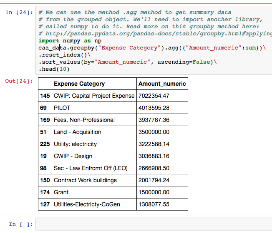Click row index 225
272x233 pixels.
[45, 144]
